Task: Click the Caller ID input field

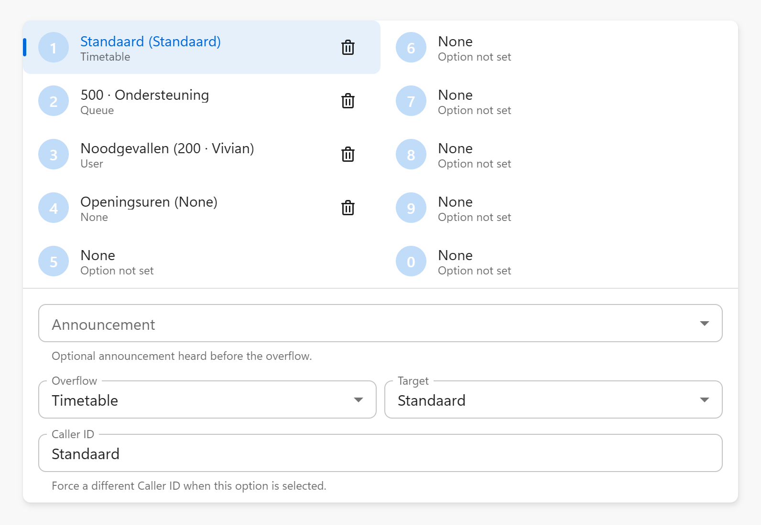Action: pyautogui.click(x=380, y=453)
